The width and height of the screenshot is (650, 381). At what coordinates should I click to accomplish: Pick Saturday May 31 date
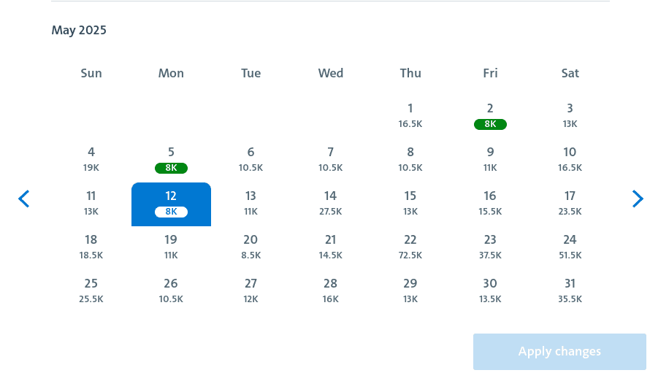[x=570, y=291]
